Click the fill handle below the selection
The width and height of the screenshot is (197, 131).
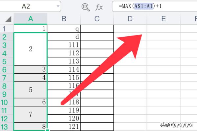(47, 130)
